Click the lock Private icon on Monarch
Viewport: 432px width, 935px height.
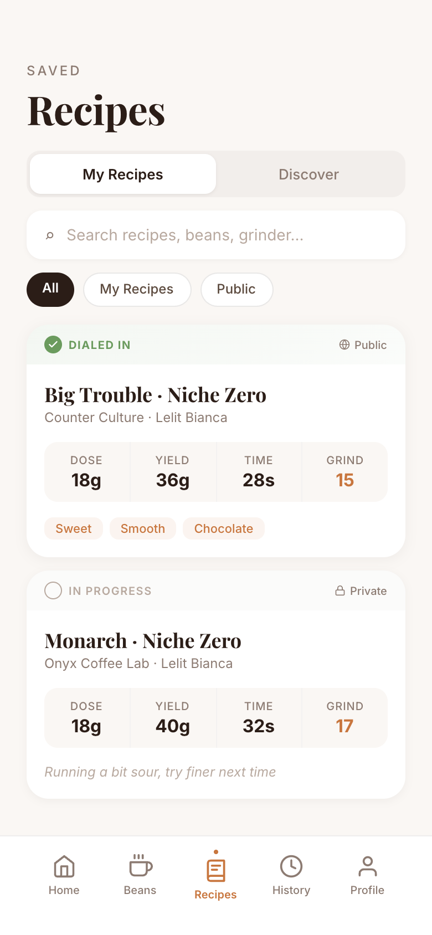coord(341,590)
